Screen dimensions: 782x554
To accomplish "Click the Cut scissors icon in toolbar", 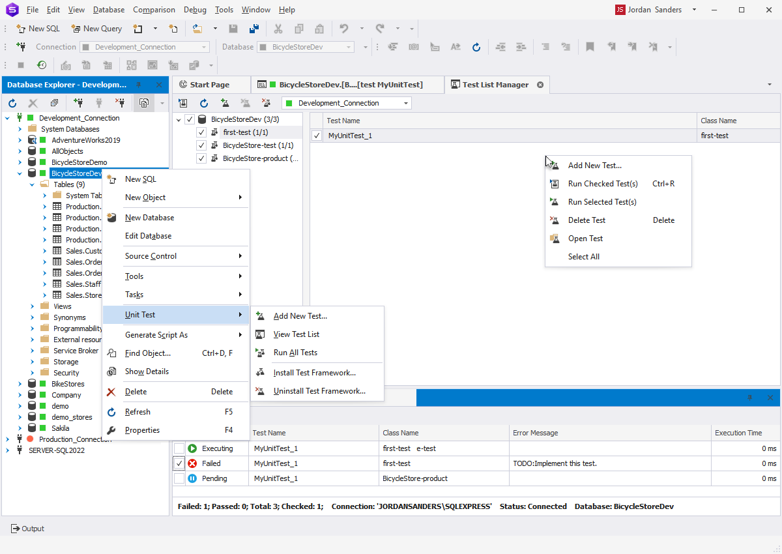I will (278, 29).
